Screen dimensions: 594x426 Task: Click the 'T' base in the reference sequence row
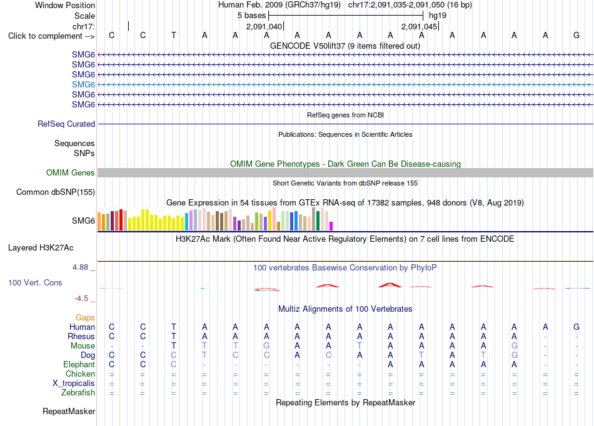(173, 35)
